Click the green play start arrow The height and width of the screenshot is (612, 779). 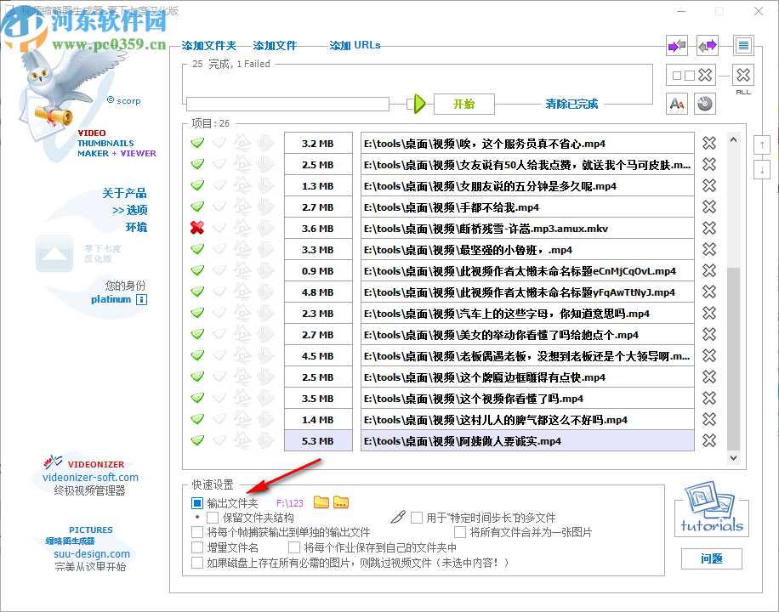tap(420, 104)
